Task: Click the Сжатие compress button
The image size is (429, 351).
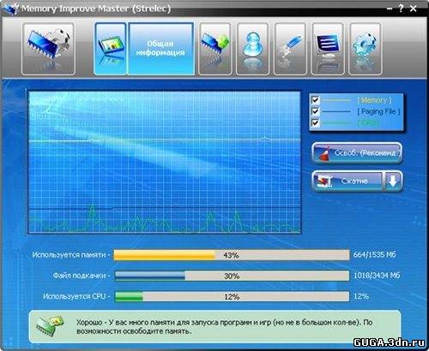Action: tap(347, 181)
